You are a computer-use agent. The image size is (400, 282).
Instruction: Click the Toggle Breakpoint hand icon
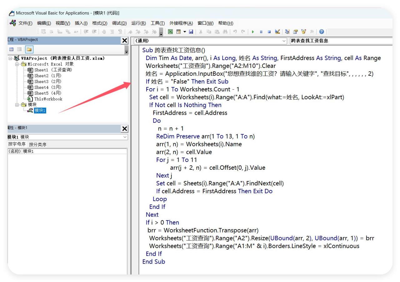point(104,32)
